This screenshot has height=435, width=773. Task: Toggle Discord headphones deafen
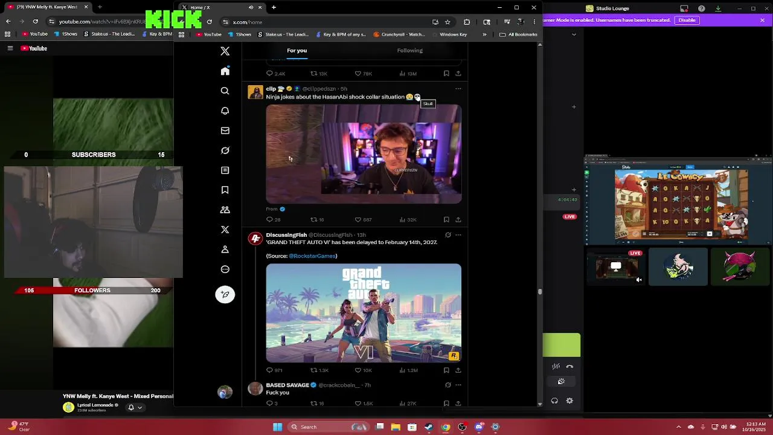click(554, 401)
